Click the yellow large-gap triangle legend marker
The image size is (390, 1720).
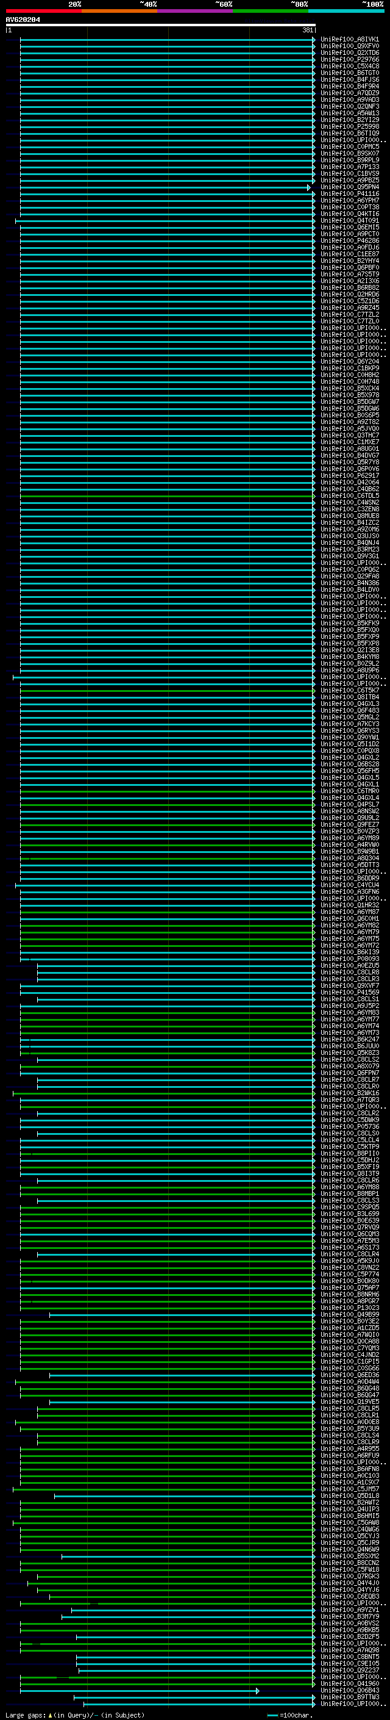[x=50, y=1715]
